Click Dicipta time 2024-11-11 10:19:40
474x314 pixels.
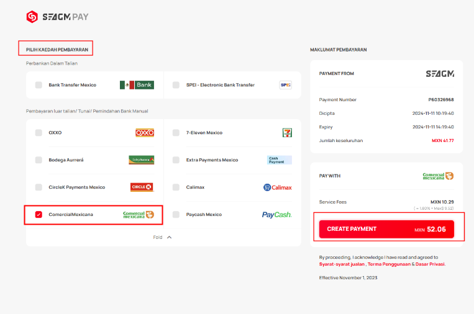point(433,113)
